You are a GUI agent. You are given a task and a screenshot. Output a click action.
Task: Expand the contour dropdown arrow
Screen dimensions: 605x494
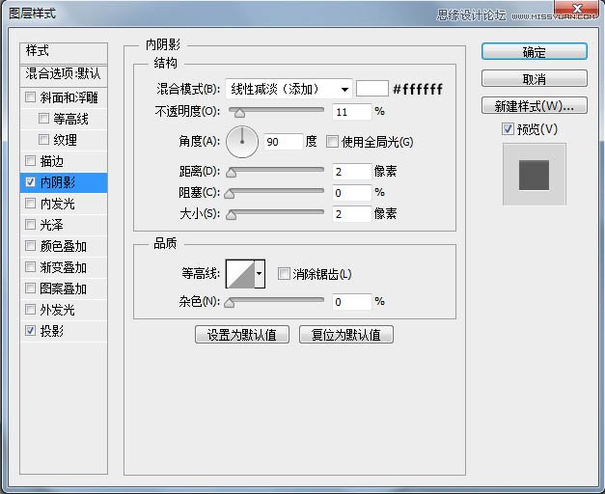click(259, 274)
